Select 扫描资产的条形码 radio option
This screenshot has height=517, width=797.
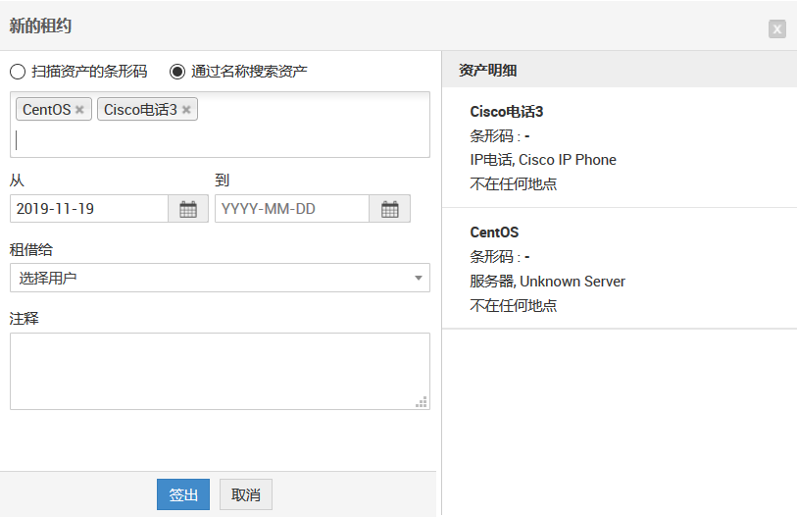pos(18,72)
